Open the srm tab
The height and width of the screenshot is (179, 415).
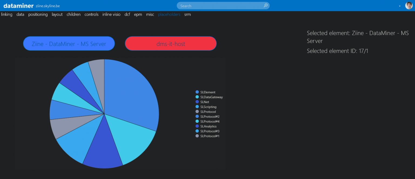click(x=187, y=14)
